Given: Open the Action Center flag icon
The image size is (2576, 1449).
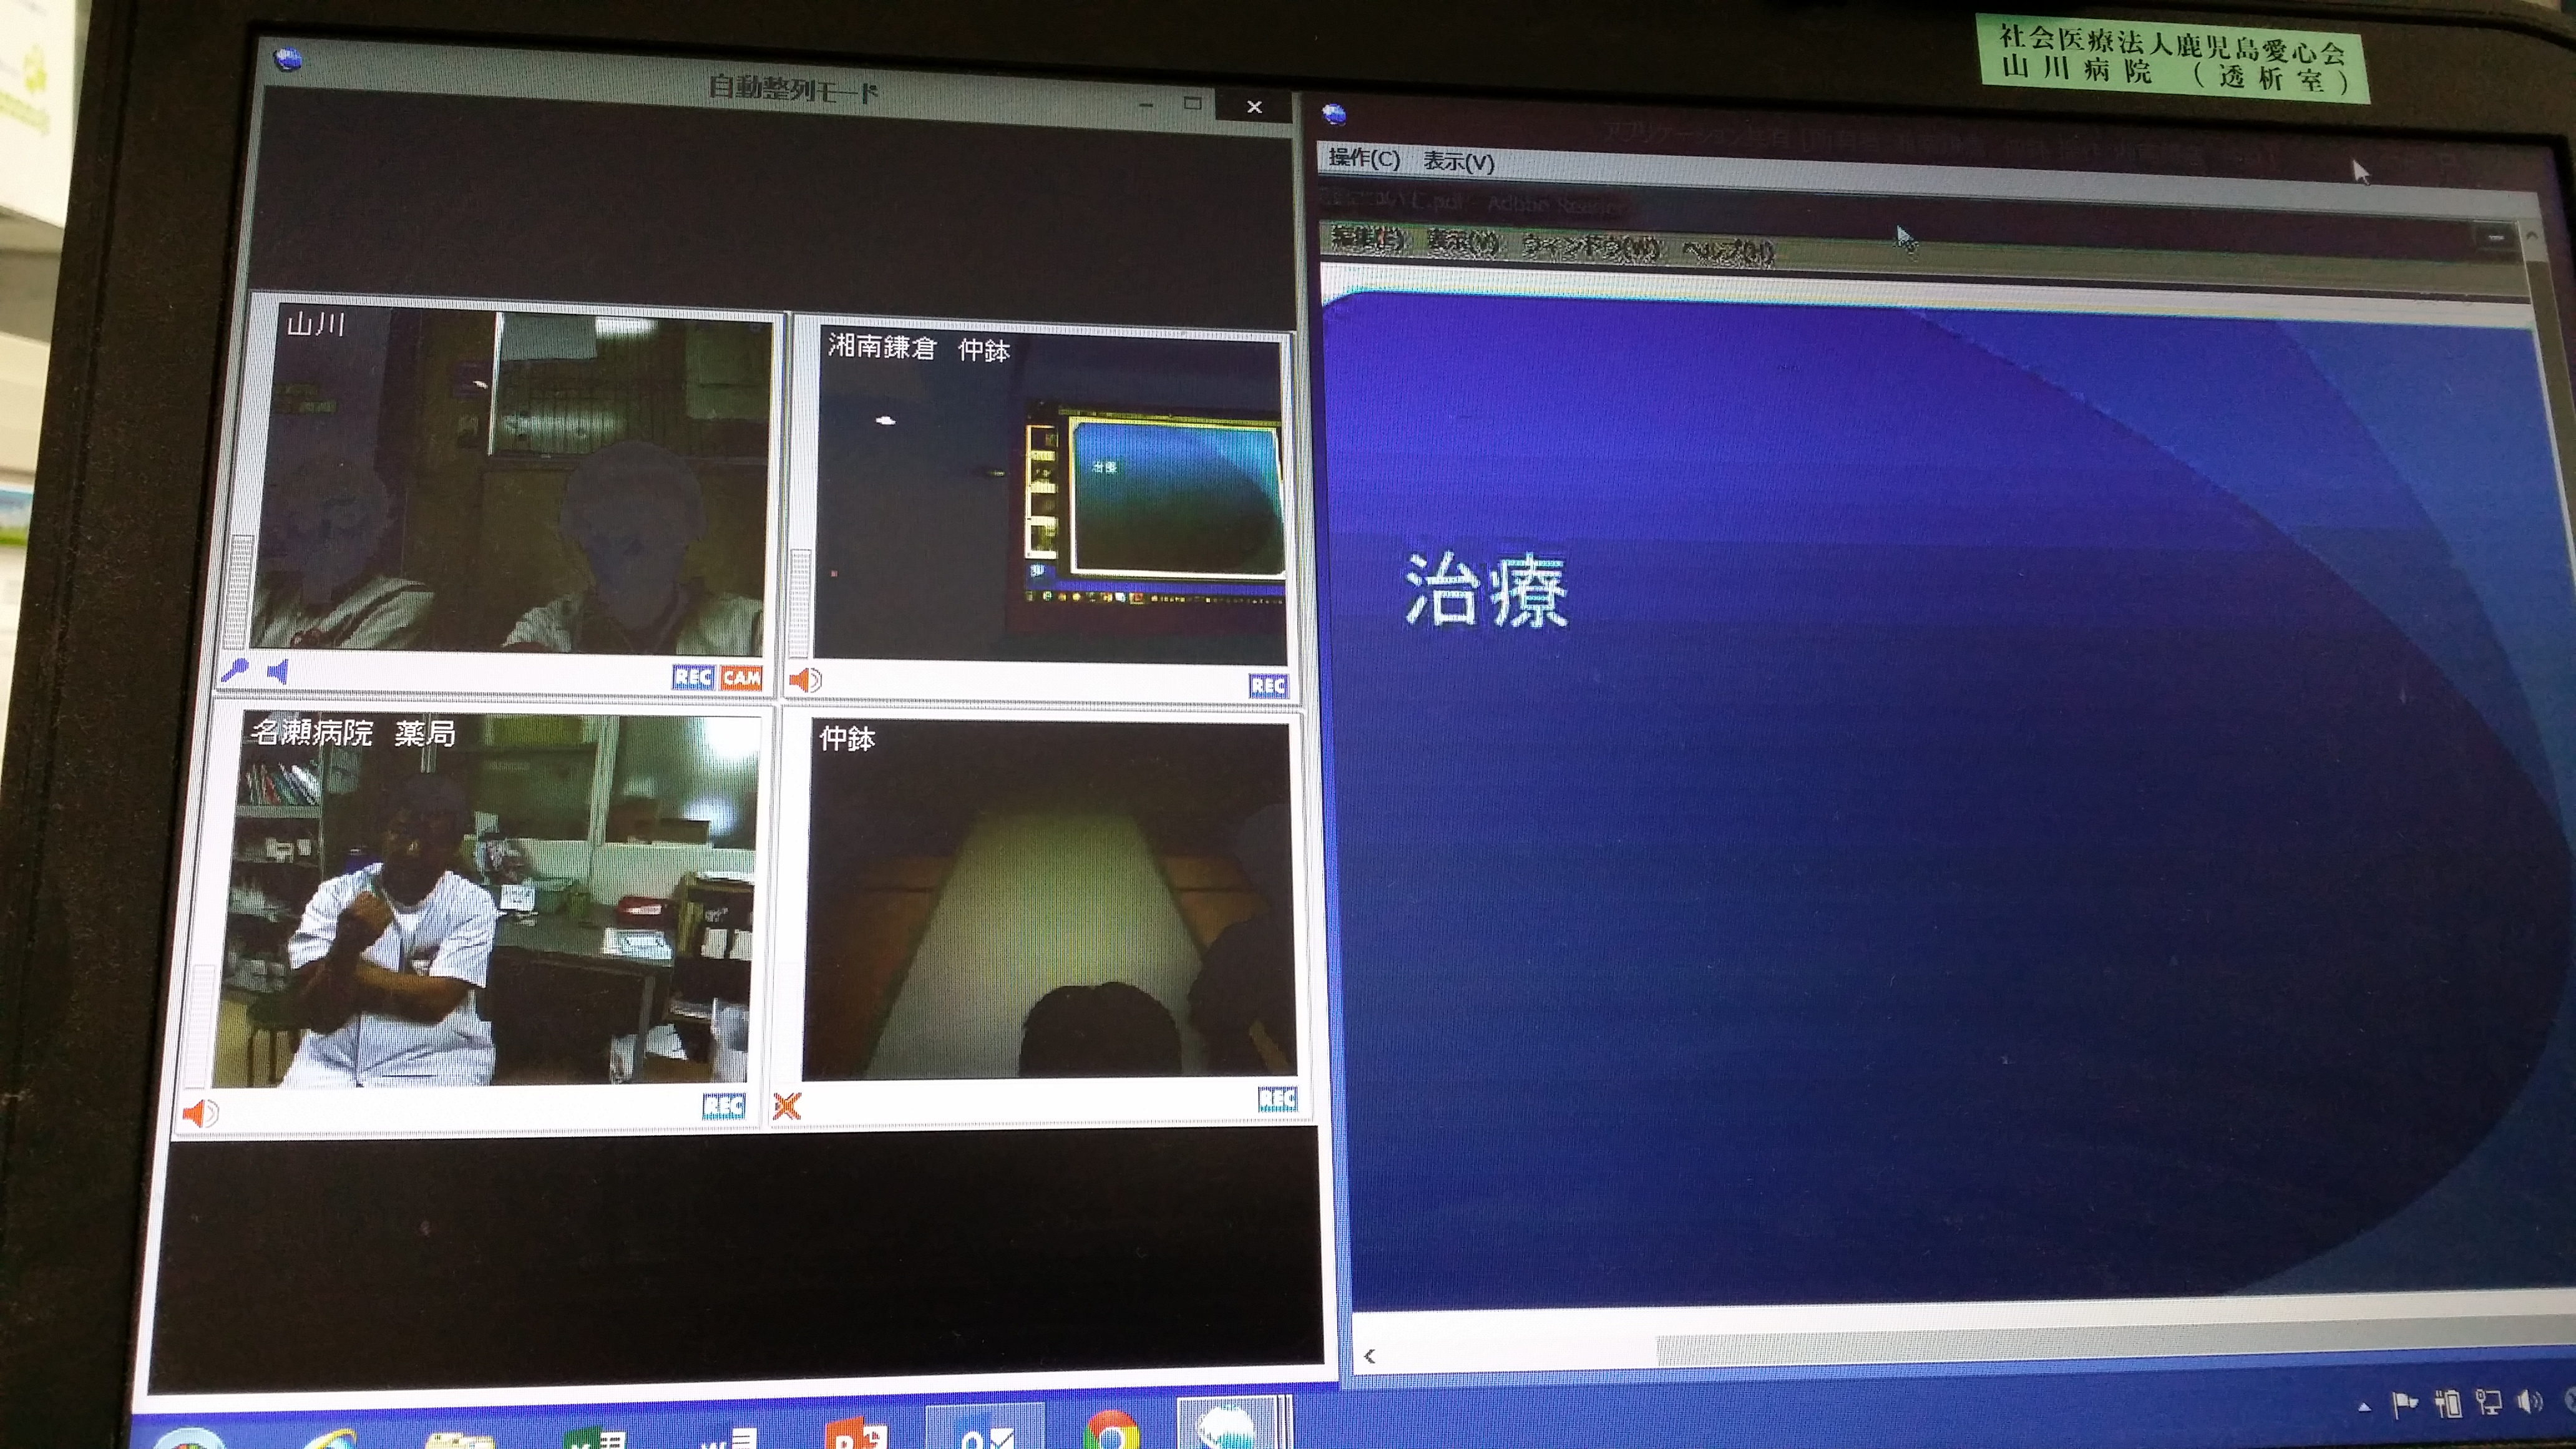Looking at the screenshot, I should (x=2403, y=1405).
